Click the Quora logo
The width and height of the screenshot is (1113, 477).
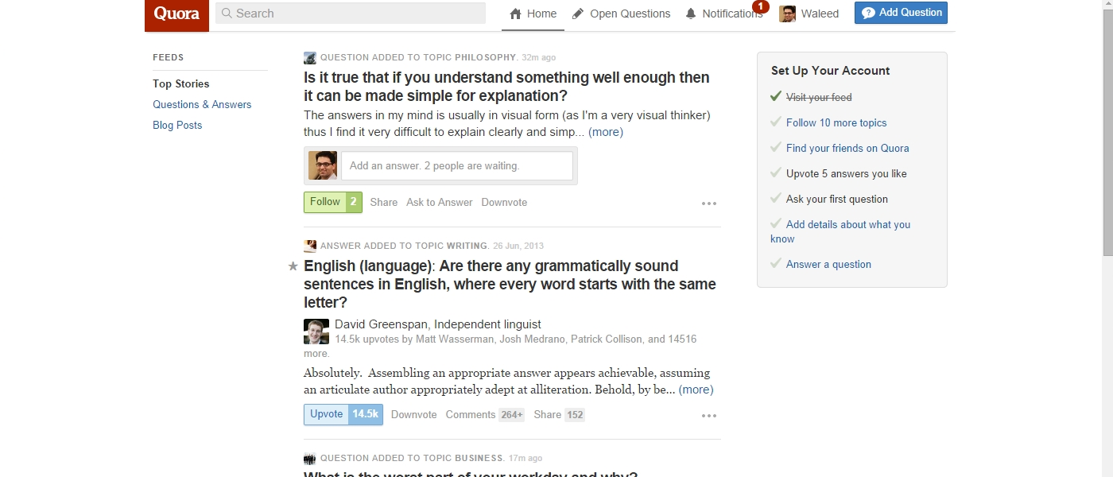tap(176, 15)
